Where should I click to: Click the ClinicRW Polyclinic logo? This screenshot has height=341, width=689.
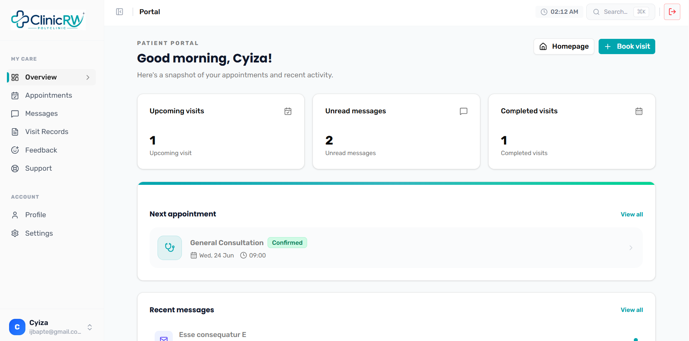point(48,20)
